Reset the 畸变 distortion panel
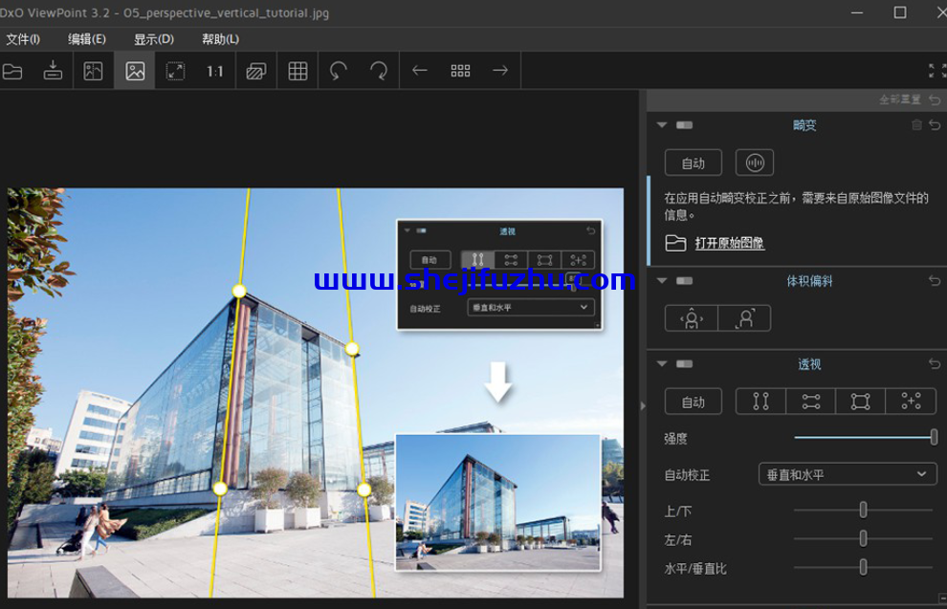The image size is (947, 609). pos(935,125)
